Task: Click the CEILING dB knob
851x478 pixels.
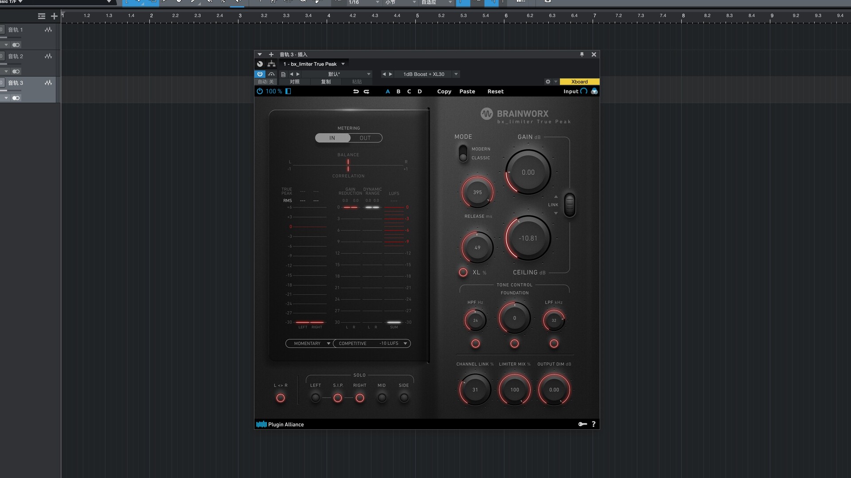Action: click(x=528, y=238)
